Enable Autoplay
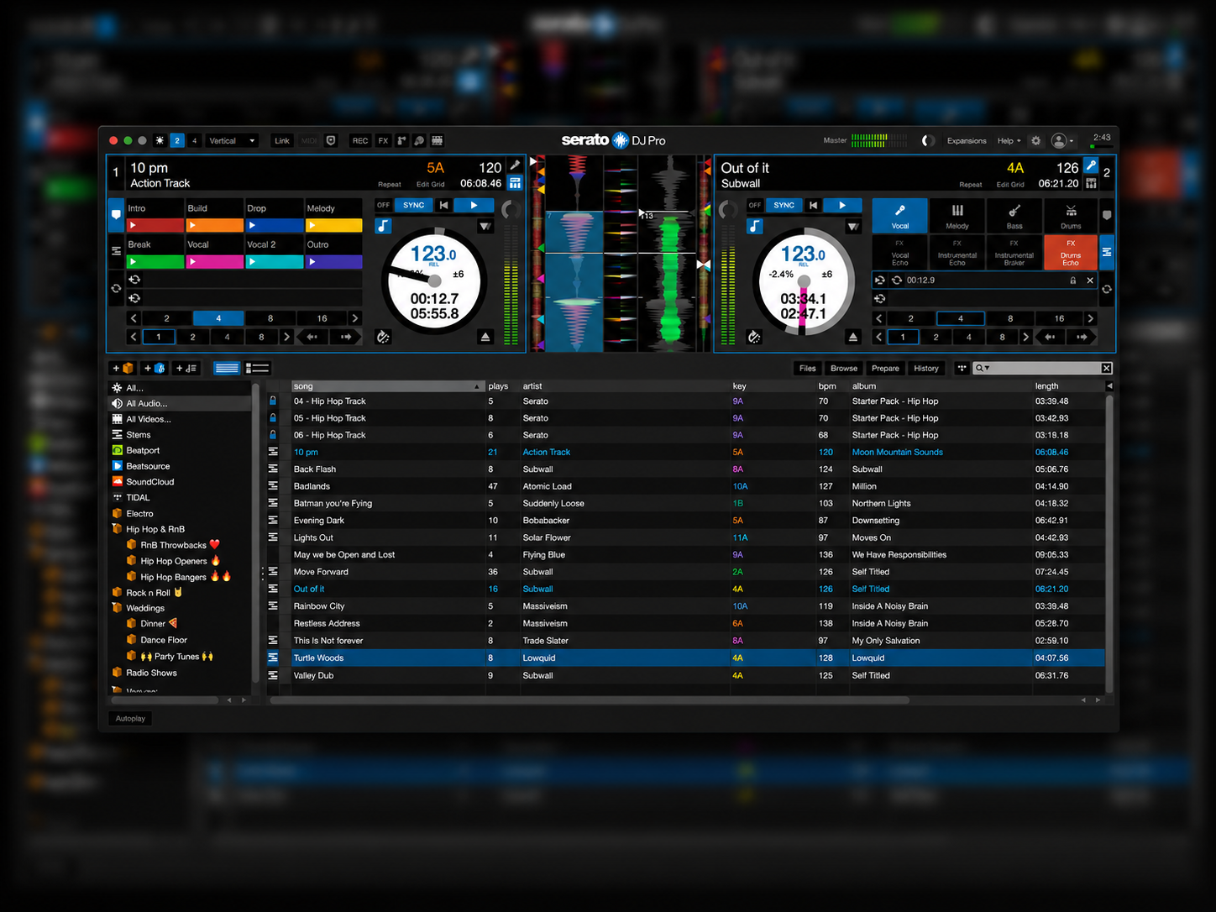 130,718
